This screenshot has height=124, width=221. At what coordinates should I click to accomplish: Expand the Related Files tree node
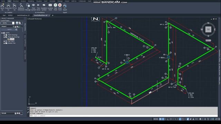click(4, 43)
